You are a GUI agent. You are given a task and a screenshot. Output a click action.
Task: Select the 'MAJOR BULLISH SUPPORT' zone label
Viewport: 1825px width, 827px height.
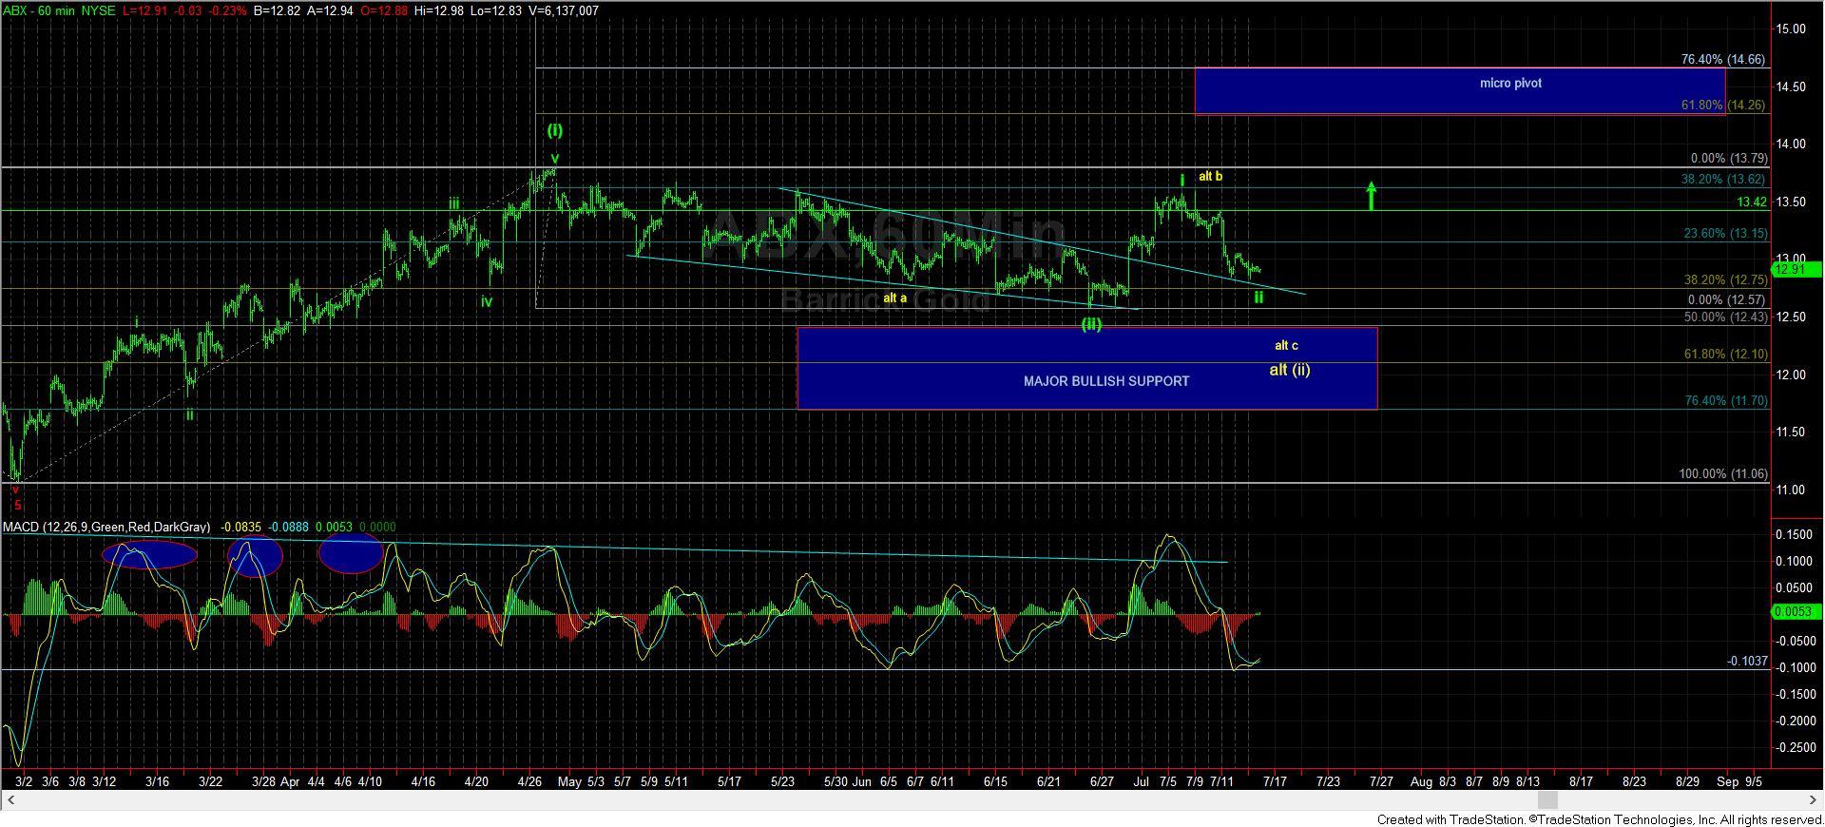[1105, 381]
